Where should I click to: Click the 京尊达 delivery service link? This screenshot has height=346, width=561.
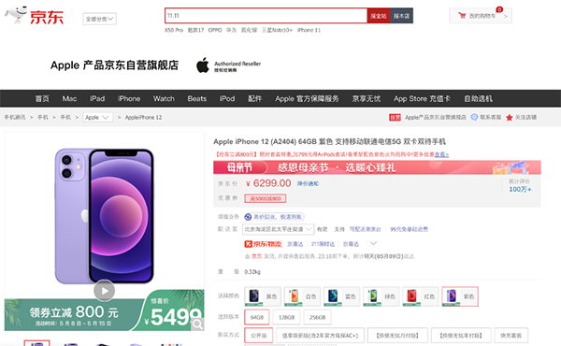[351, 244]
